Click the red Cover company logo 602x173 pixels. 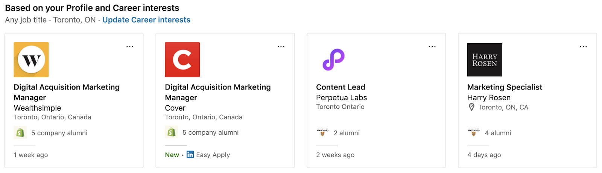(182, 59)
